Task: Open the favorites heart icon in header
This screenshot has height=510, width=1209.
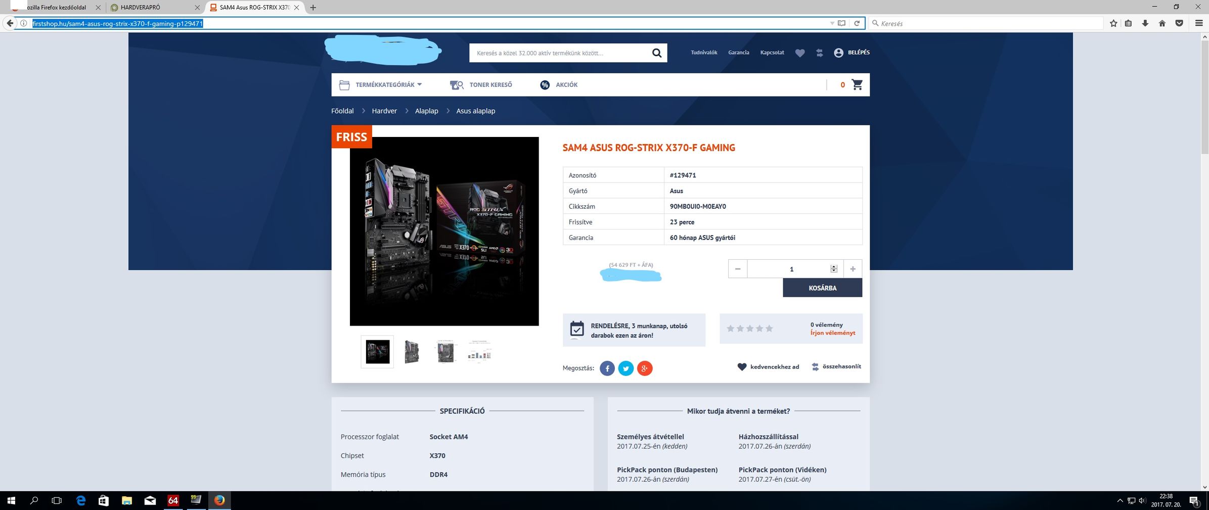Action: pos(799,53)
